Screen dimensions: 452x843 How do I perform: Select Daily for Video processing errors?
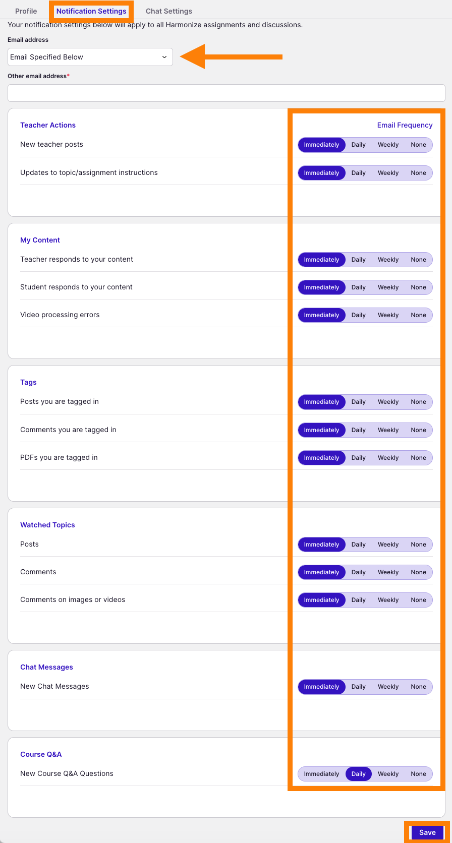point(358,315)
